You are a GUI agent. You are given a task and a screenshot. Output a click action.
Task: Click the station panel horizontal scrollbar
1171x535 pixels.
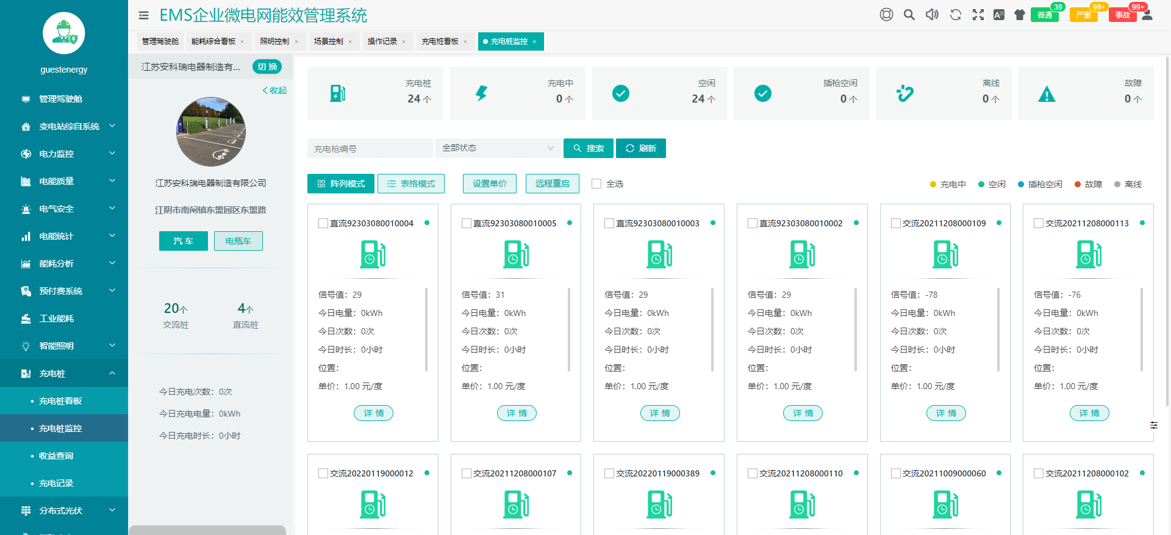click(207, 530)
